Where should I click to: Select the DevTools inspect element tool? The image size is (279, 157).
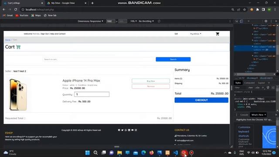tap(236, 21)
